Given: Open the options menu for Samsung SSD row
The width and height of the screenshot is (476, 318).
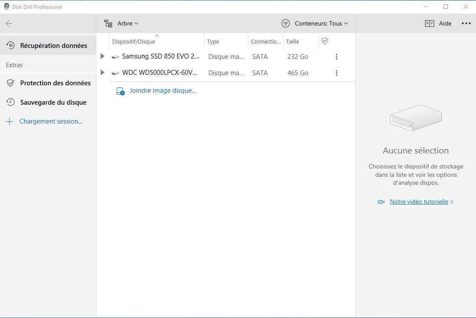Looking at the screenshot, I should point(337,57).
